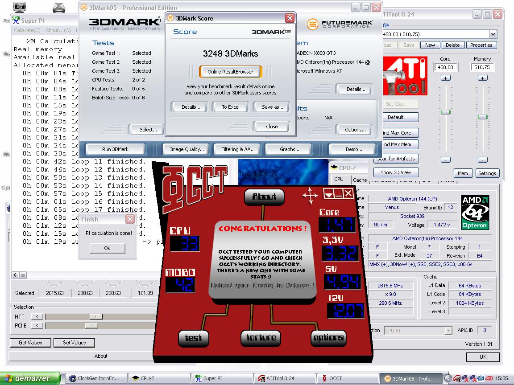Open Calculate menu in Super PI
Image resolution: width=514 pixels, height=385 pixels.
(x=27, y=30)
